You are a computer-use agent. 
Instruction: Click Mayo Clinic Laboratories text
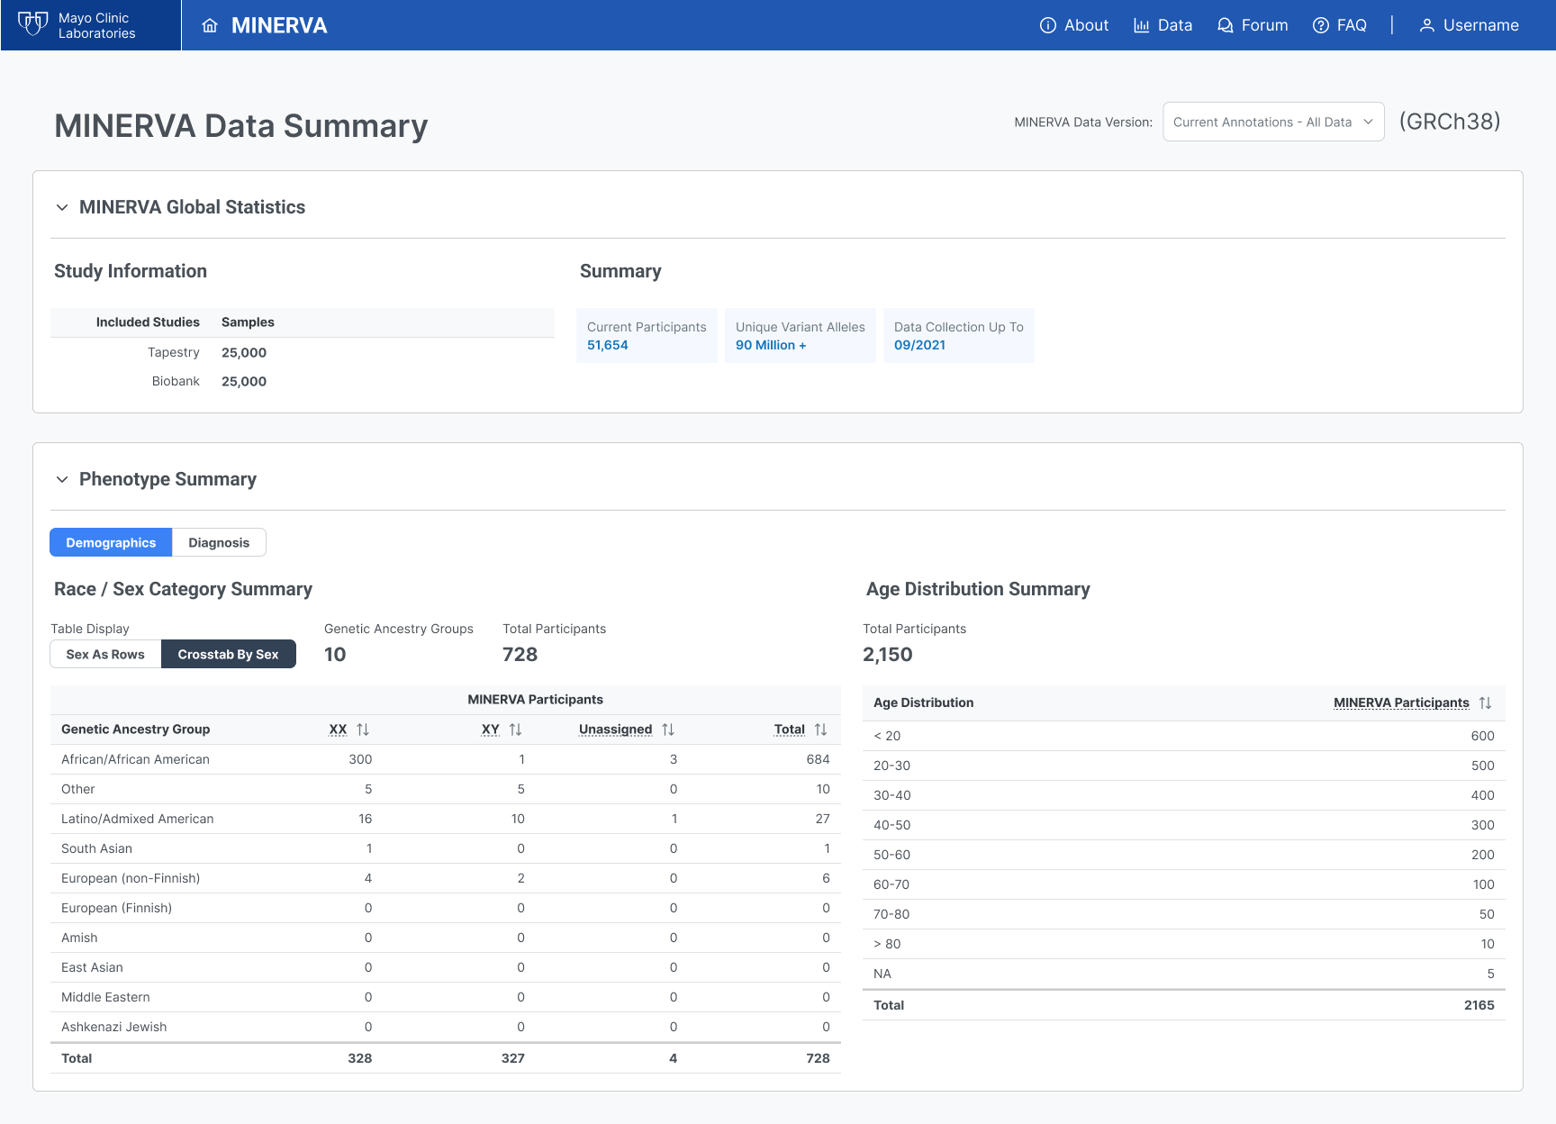click(x=96, y=25)
